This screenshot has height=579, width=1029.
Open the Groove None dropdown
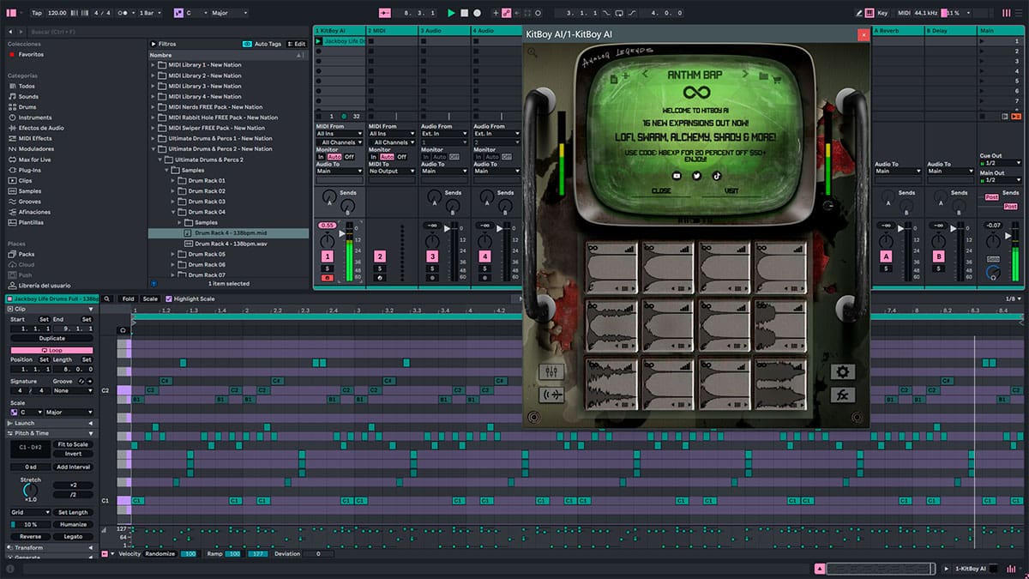tap(73, 390)
